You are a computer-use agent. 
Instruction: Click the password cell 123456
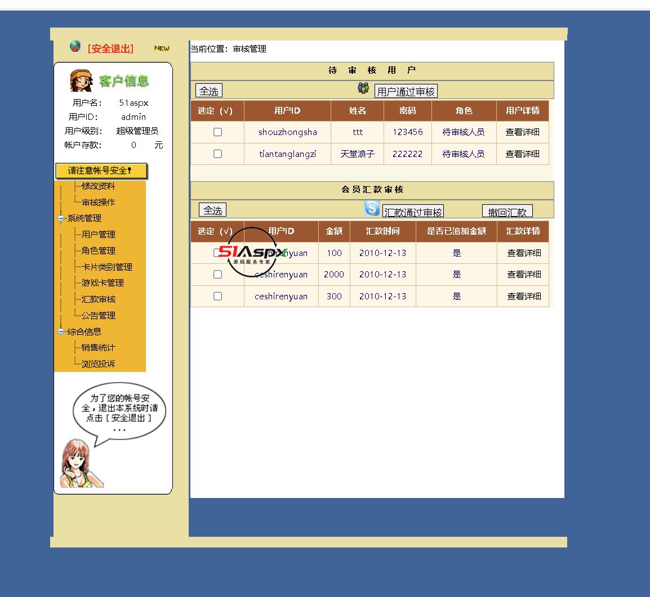407,132
